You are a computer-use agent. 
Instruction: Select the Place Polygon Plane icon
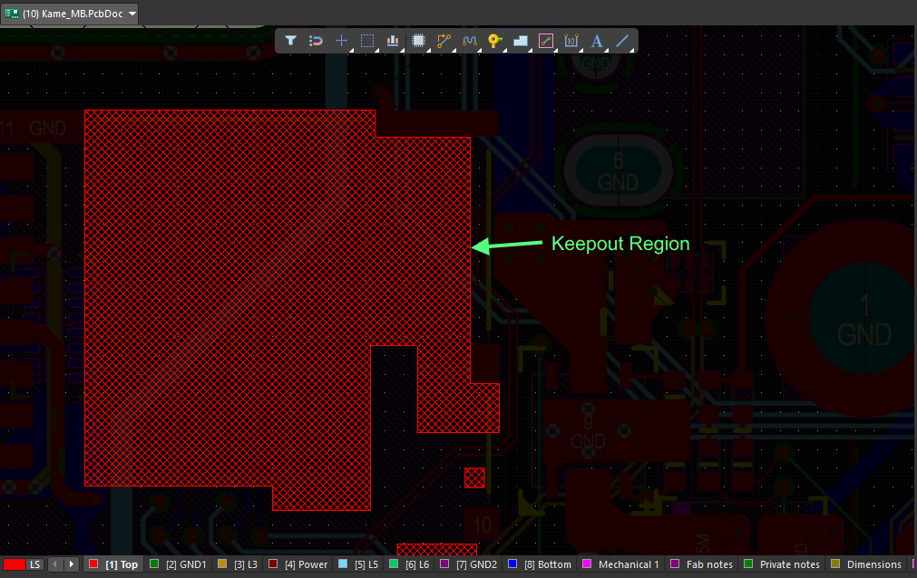click(x=520, y=41)
